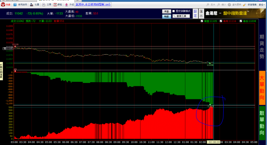Image resolution: width=267 pixels, height=145 pixels.
Task: Uncheck the 開盤:11105 line checkbox
Action: 202,21
